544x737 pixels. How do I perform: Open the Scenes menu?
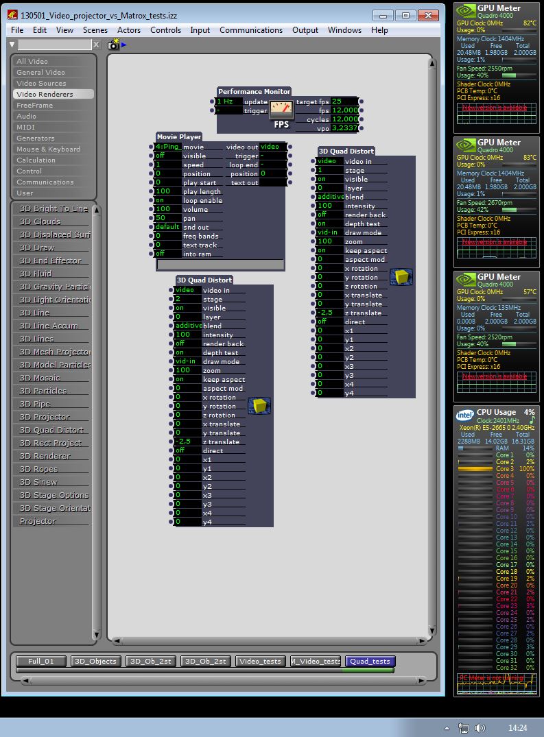pyautogui.click(x=95, y=30)
